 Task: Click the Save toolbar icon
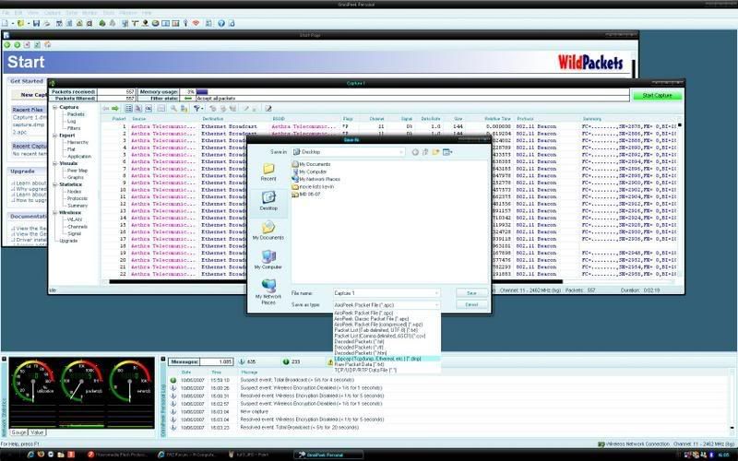click(35, 22)
